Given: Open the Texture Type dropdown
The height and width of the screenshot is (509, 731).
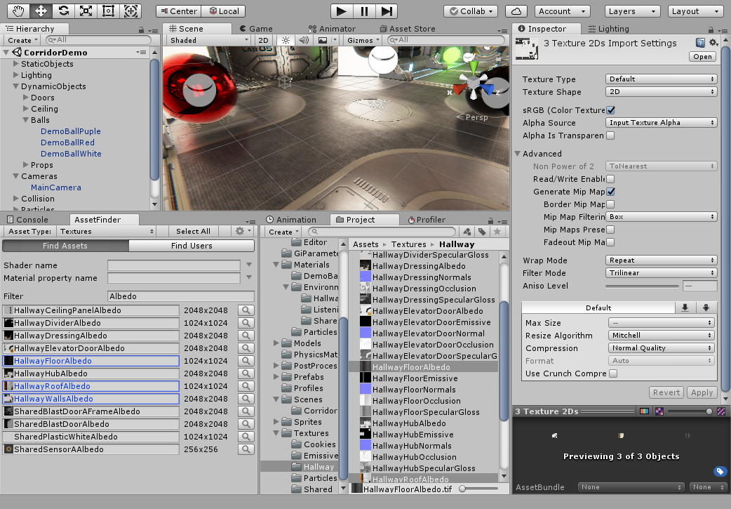Looking at the screenshot, I should point(661,79).
